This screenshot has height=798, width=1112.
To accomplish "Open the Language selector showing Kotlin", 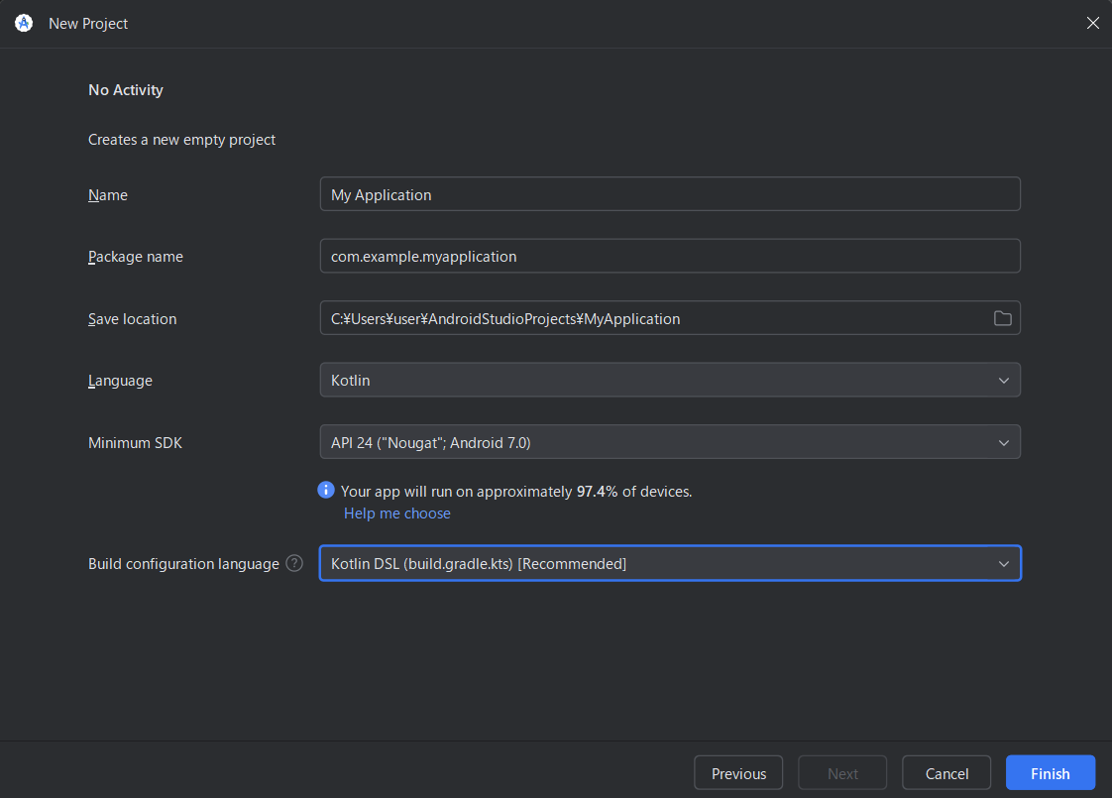I will [x=669, y=380].
